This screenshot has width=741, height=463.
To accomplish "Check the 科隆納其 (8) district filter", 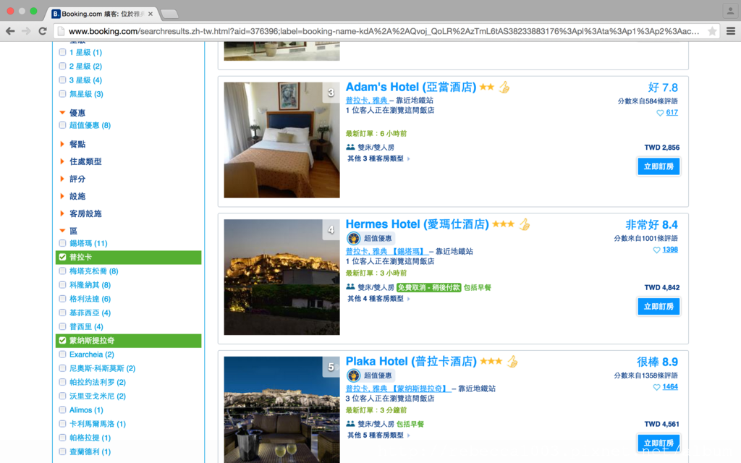I will (62, 285).
